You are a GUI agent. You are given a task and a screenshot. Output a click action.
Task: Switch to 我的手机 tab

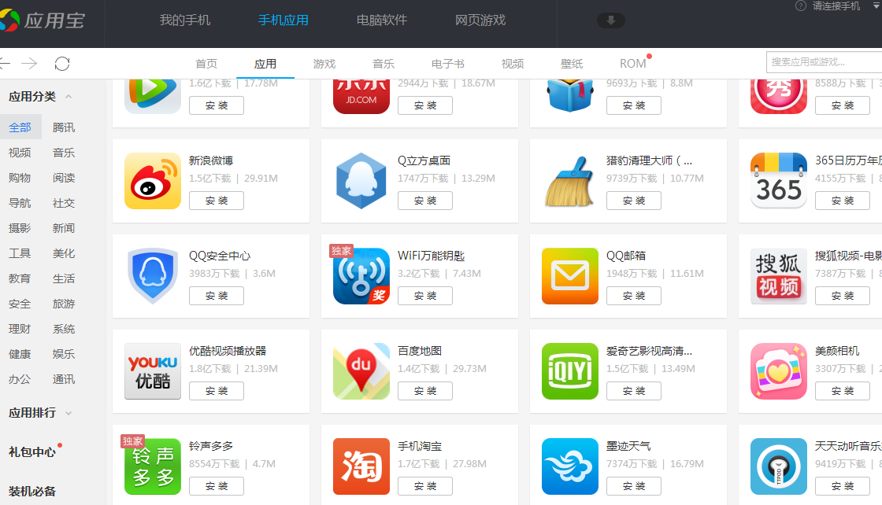(x=184, y=20)
